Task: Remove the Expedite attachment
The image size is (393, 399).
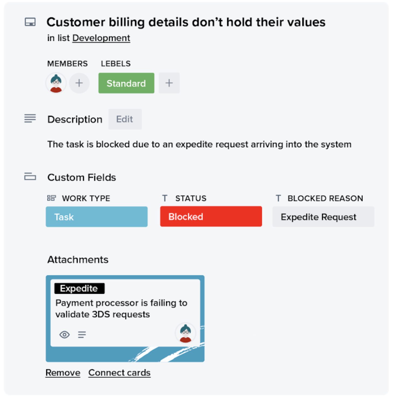Action: [x=63, y=373]
